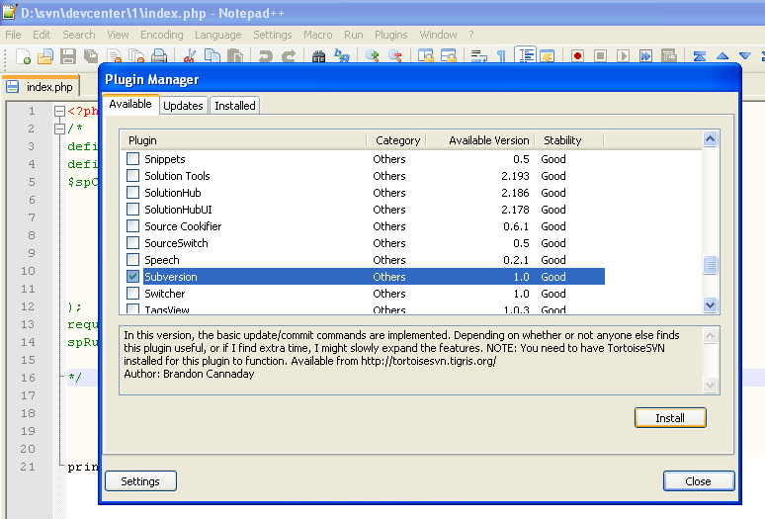The width and height of the screenshot is (765, 519).
Task: Click the Cut scissors icon
Action: click(x=190, y=56)
